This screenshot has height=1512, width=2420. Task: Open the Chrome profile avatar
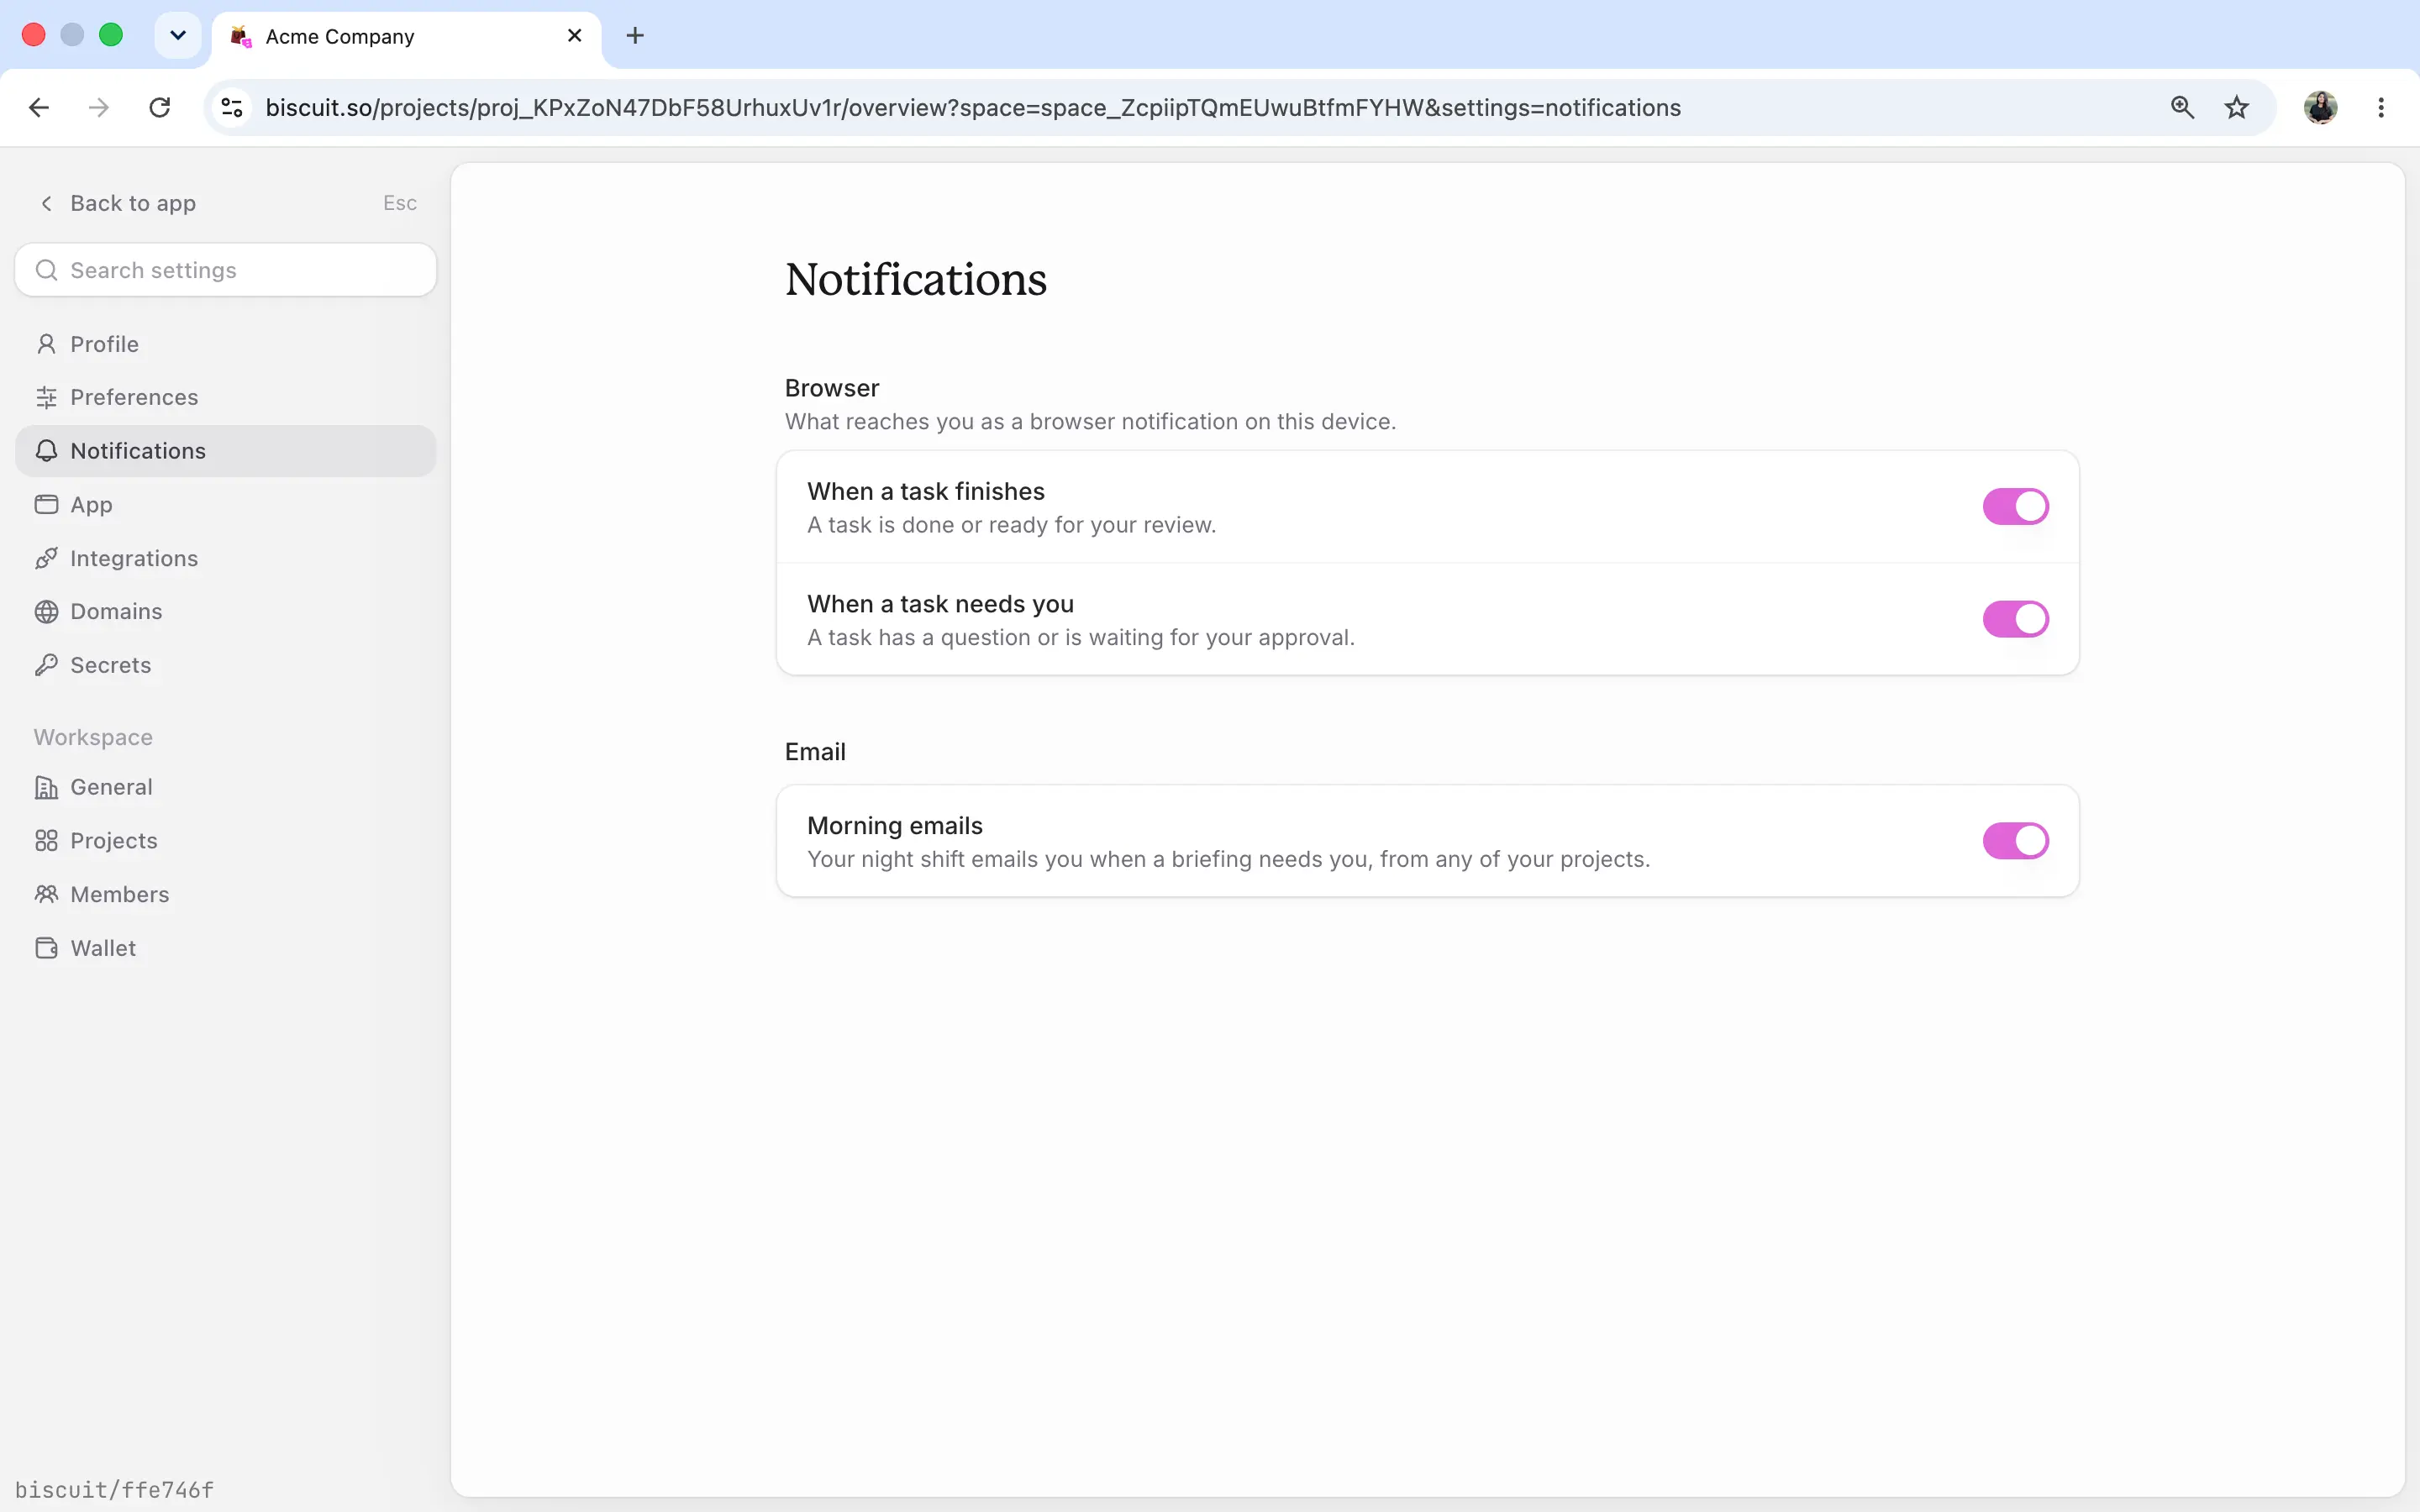2320,107
